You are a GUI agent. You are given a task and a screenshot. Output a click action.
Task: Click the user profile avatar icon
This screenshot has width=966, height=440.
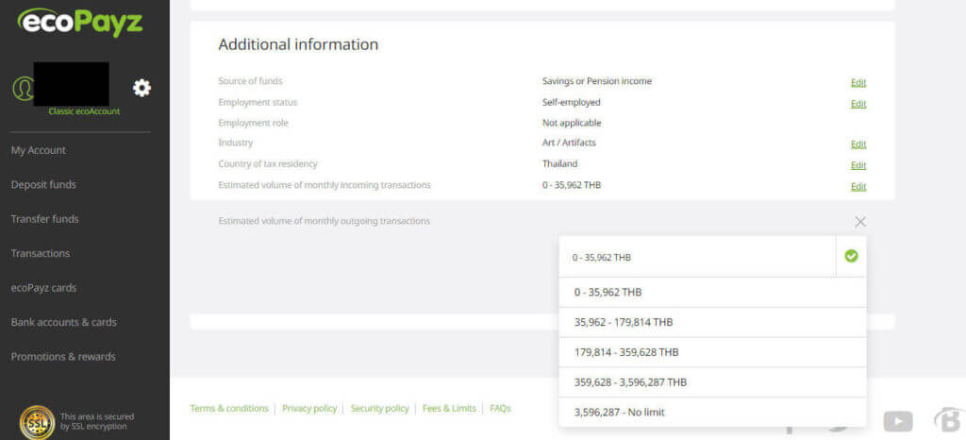click(x=23, y=88)
